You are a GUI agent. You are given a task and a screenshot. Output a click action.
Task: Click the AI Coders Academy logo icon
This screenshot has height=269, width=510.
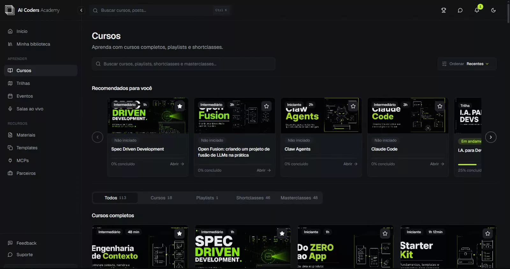point(10,10)
